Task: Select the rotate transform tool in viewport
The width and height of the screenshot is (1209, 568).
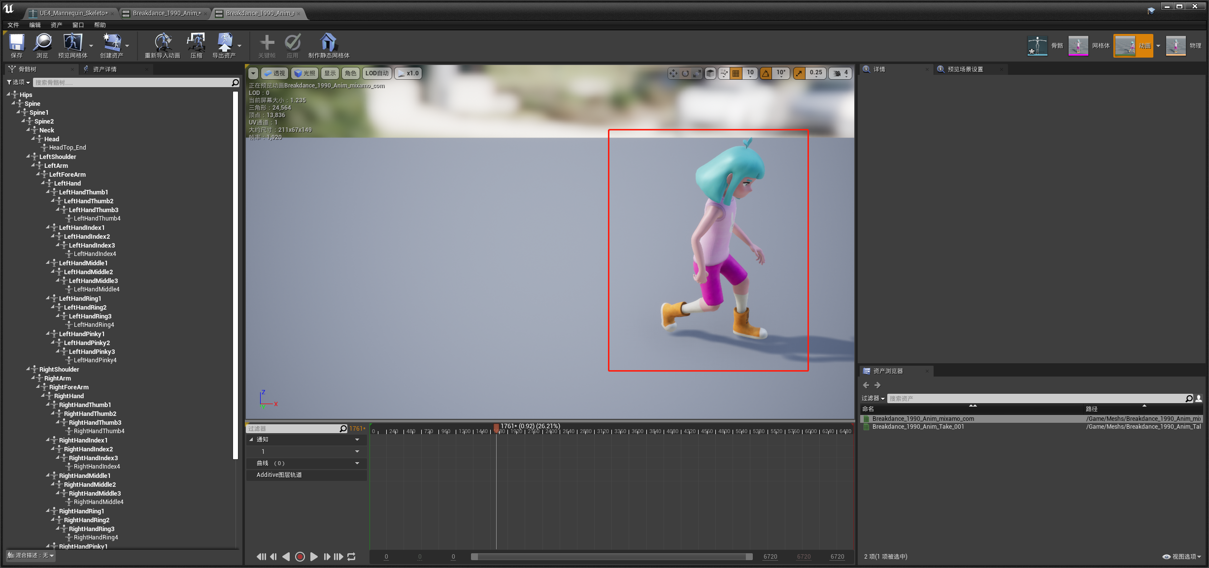Action: [685, 73]
